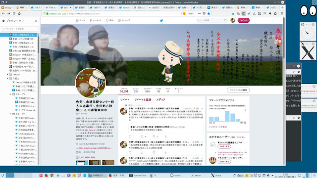The height and width of the screenshot is (178, 317).
Task: Reply to the pinned tweet
Action: coord(130,136)
